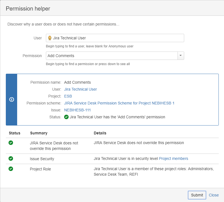Click the 'Project:' label in result panel
224x202 pixels.
[55, 96]
